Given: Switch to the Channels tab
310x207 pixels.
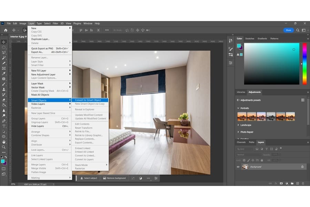Looking at the screenshot, I should click(x=241, y=142).
